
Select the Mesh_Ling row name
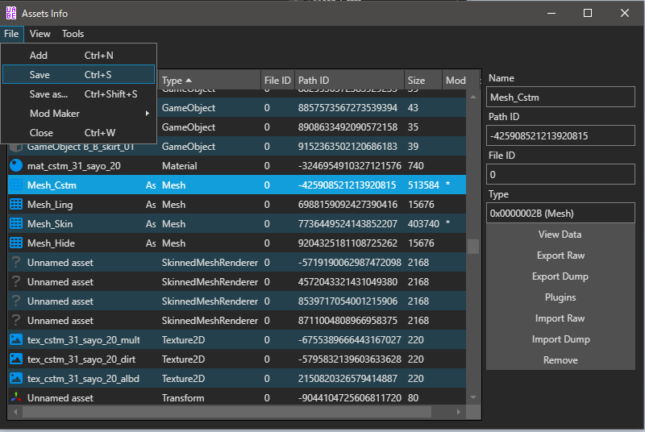point(50,204)
